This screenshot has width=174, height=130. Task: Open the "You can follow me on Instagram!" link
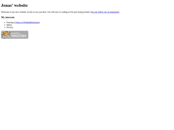[105, 12]
